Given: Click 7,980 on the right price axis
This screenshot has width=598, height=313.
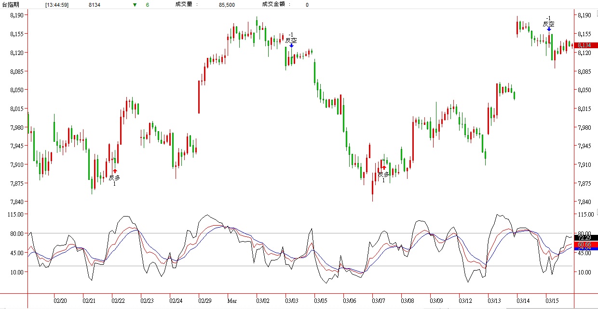Looking at the screenshot, I should pos(584,127).
